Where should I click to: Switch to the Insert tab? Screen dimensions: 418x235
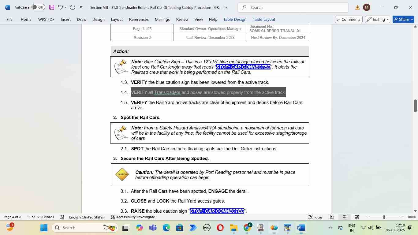pos(66,19)
